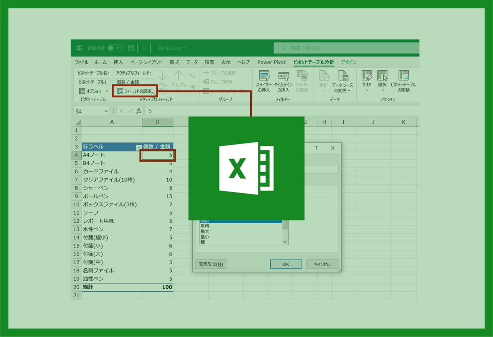Click the Clear (クリア) icon
The image size is (493, 337).
(x=366, y=76)
